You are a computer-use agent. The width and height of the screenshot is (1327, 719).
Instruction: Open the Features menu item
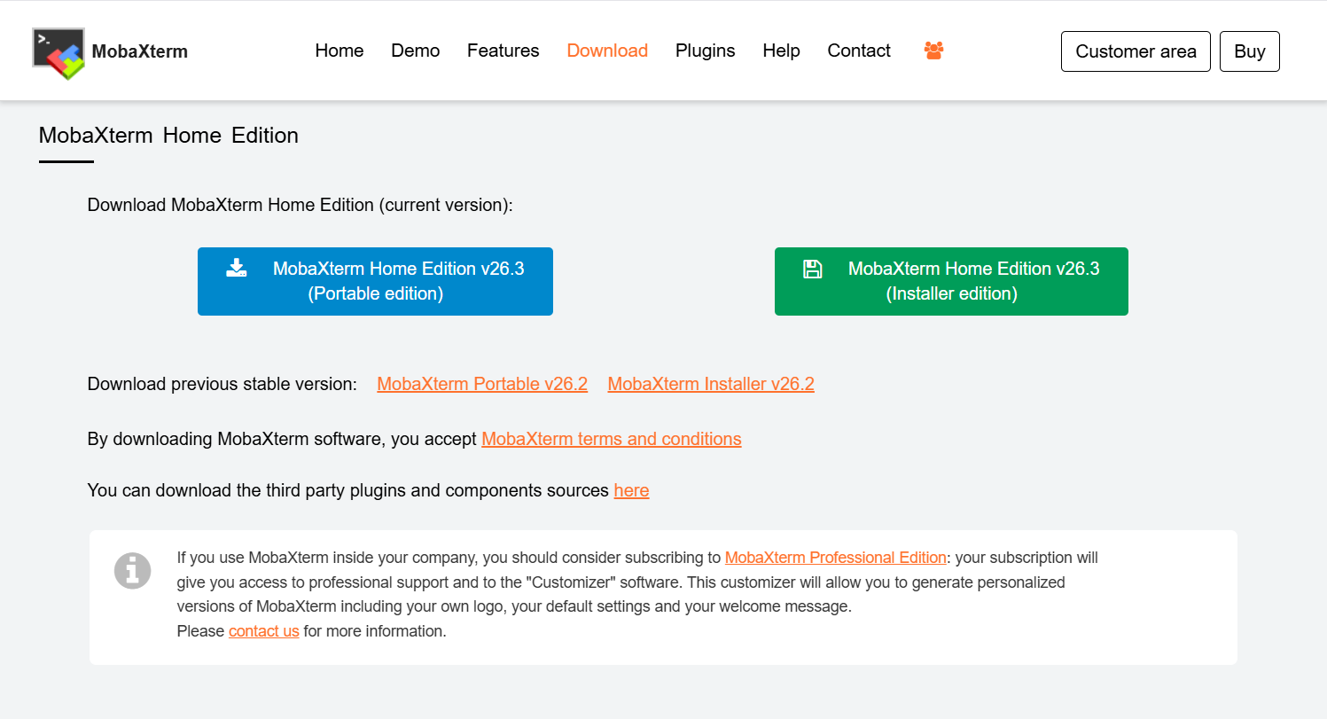tap(503, 51)
